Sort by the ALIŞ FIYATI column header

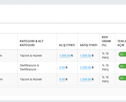tap(67, 45)
